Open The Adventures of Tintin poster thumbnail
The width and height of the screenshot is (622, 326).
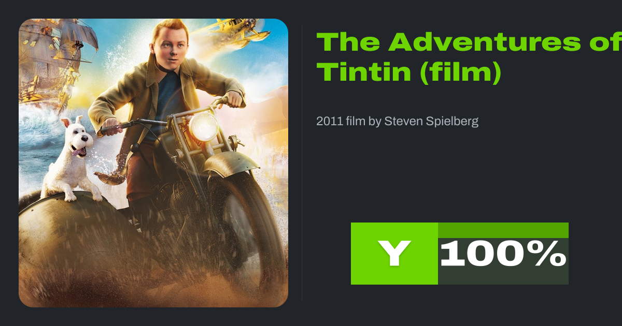[153, 163]
